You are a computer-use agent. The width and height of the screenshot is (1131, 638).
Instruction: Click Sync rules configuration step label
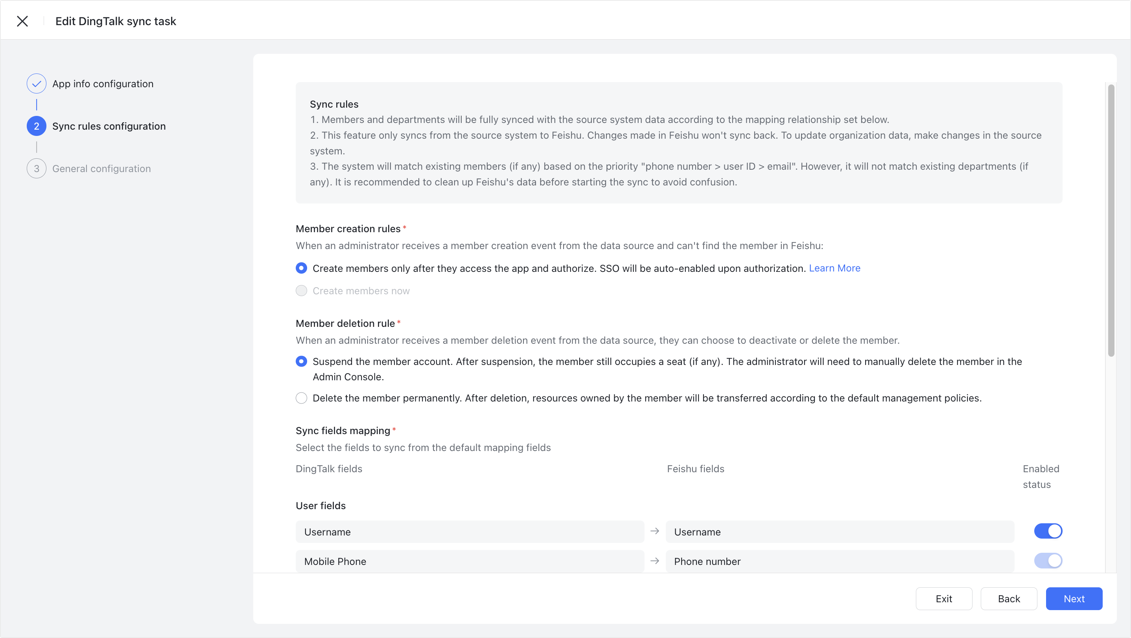[x=109, y=126]
